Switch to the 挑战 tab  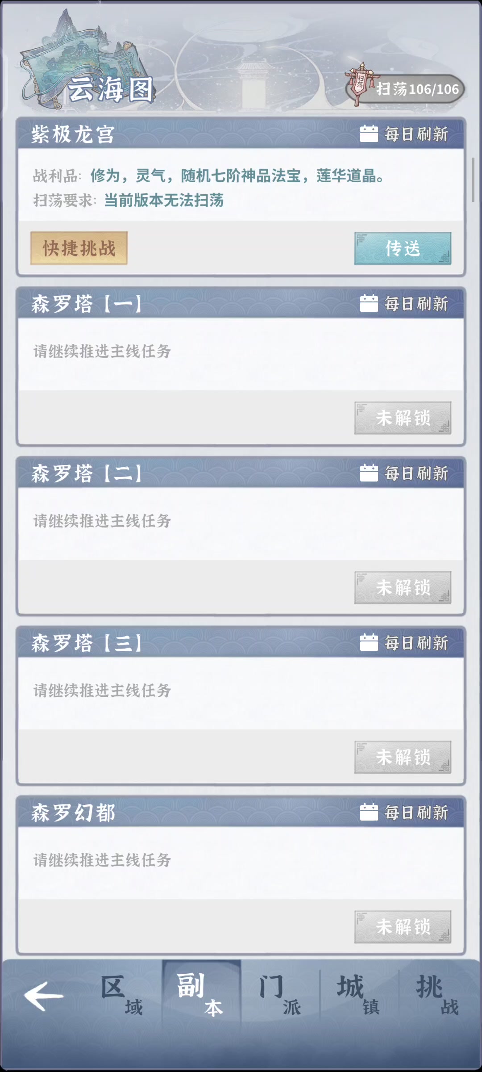(x=438, y=995)
